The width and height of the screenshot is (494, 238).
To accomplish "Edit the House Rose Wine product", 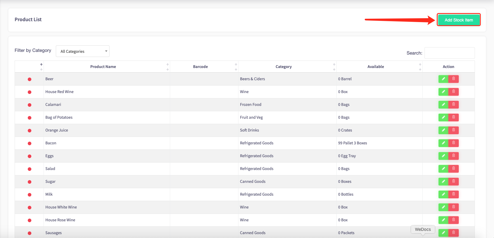I will (443, 220).
